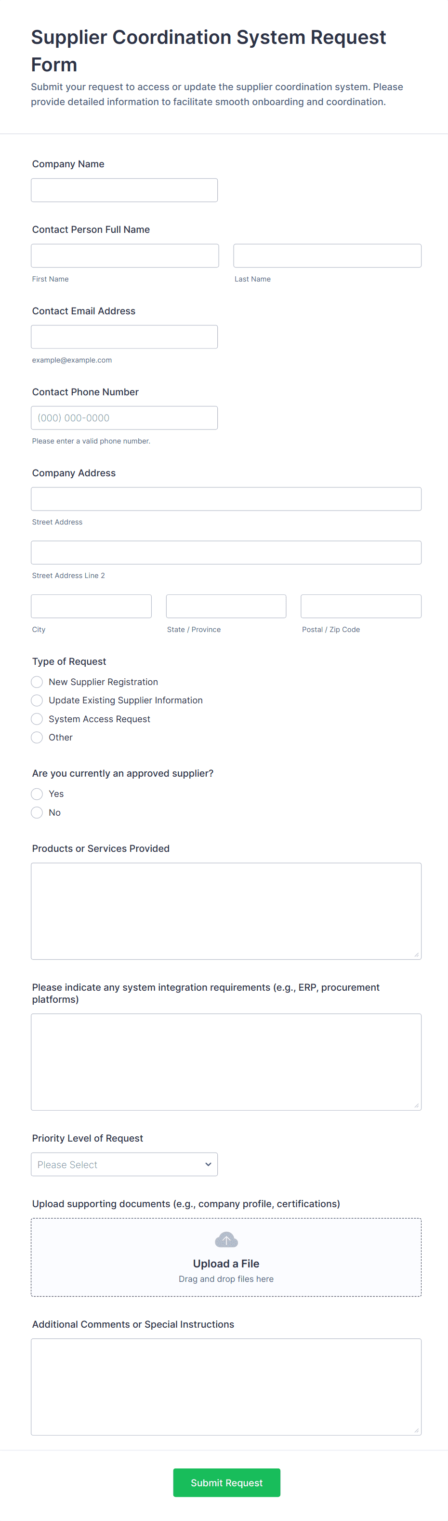This screenshot has height=1521, width=448.
Task: Focus the City input field
Action: (x=91, y=606)
